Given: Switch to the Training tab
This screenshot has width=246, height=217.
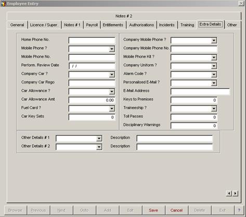Looking at the screenshot, I should [x=187, y=25].
